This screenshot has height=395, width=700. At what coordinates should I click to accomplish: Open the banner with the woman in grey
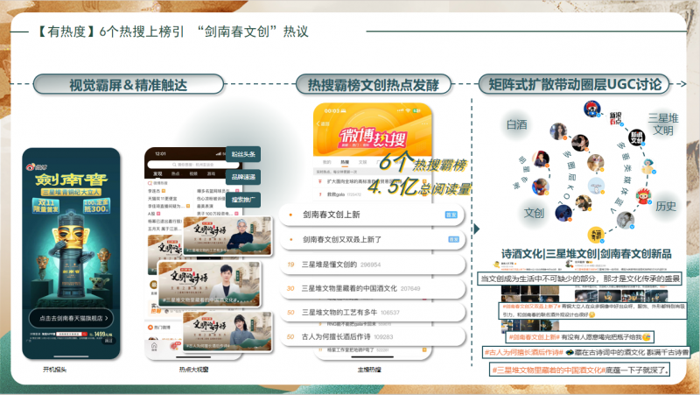227,331
